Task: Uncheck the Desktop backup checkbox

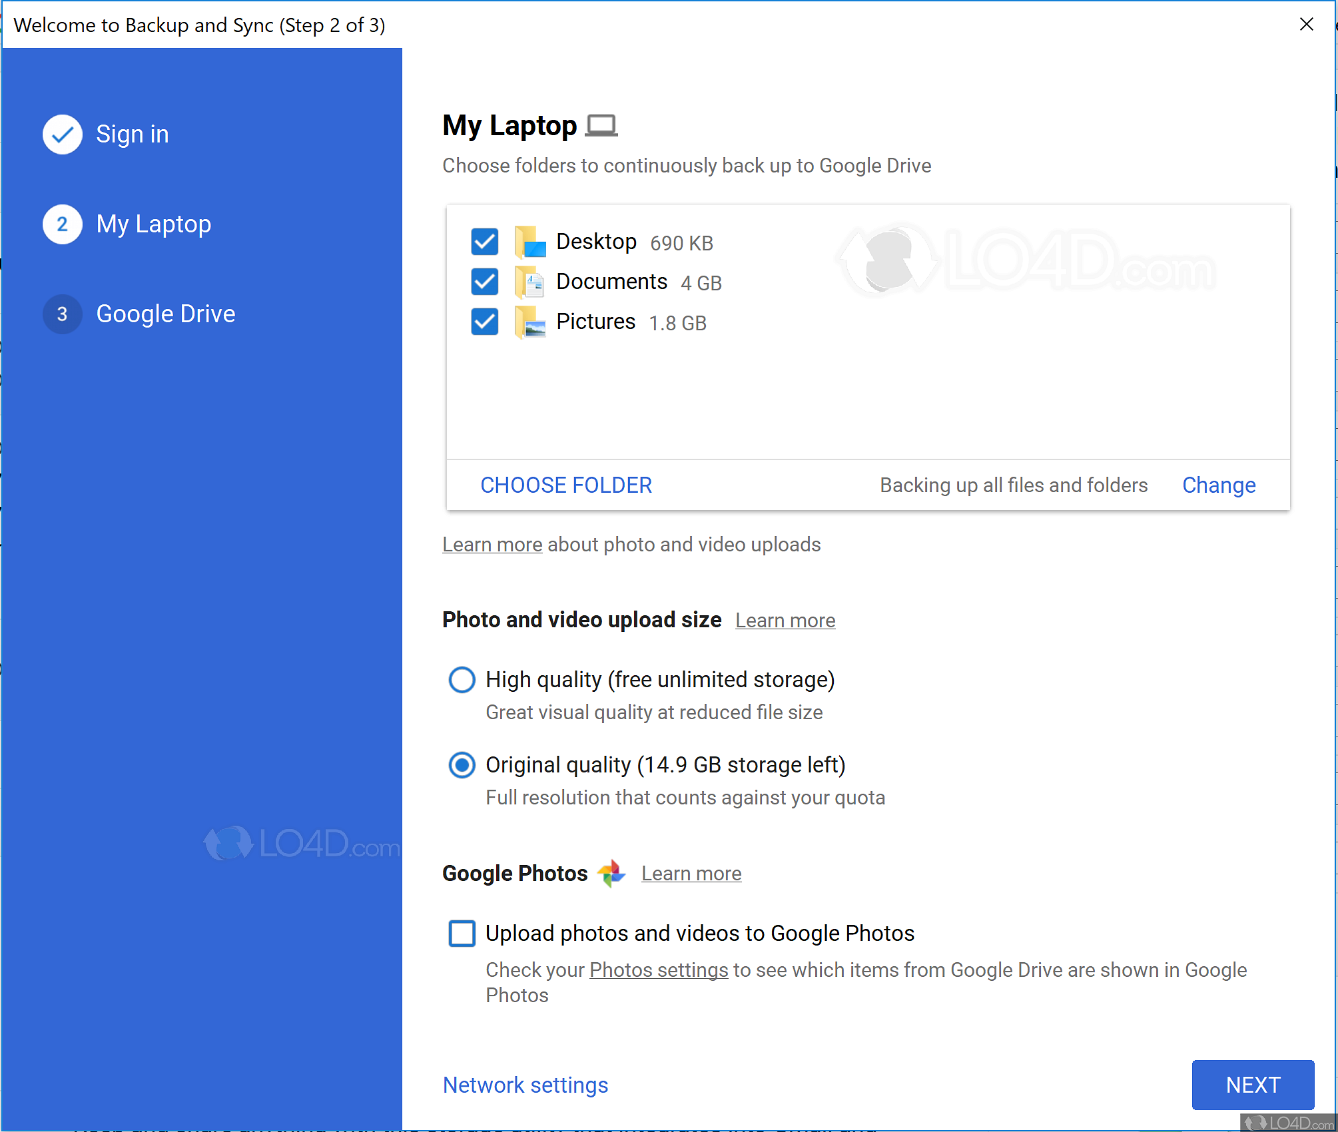Action: point(484,242)
